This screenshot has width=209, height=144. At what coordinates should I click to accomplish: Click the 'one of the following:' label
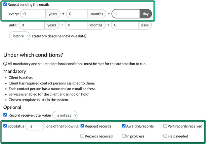pyautogui.click(x=63, y=126)
